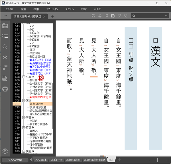The height and width of the screenshot is (164, 171).
Task: Switch to the プレビュー付き style tab
Action: click(x=56, y=160)
